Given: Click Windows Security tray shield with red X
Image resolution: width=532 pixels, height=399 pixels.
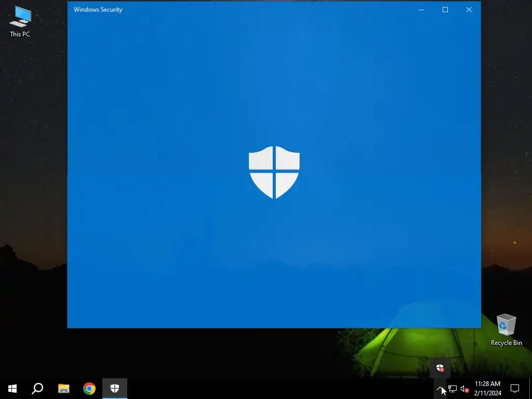Looking at the screenshot, I should (x=440, y=368).
